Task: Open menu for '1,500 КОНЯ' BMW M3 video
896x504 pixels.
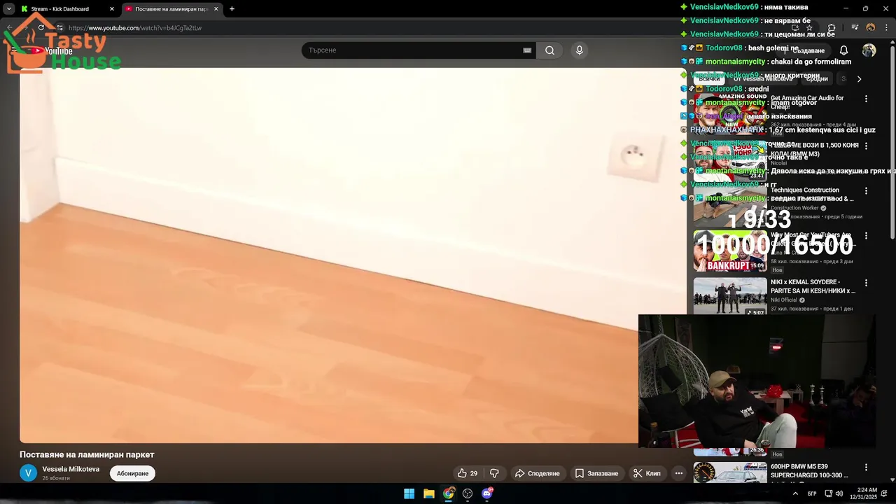Action: tap(866, 146)
